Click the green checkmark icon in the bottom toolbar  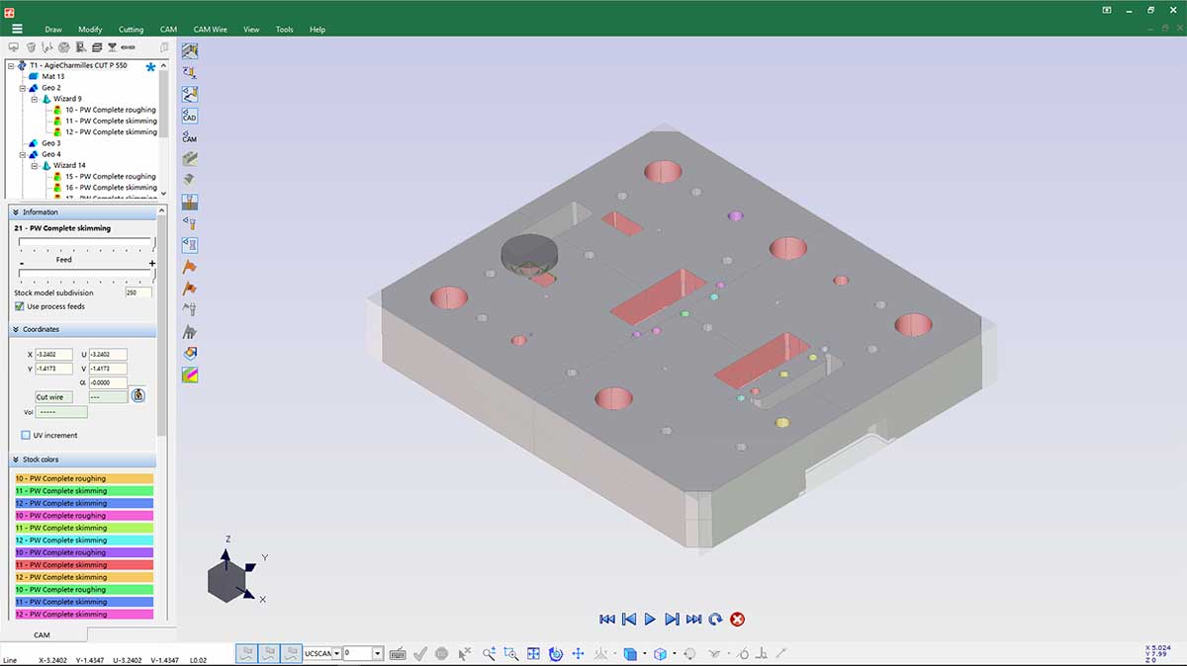(x=420, y=653)
